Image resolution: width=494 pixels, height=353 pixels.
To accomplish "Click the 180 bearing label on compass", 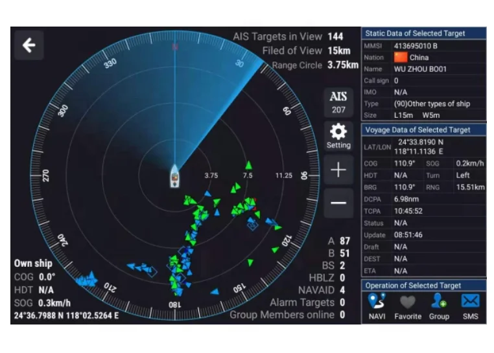I will (x=175, y=305).
